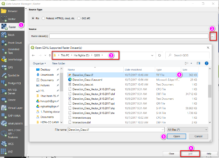The image size is (219, 158).
Task: Click the navigation pane scrollbar
Action: 61,82
